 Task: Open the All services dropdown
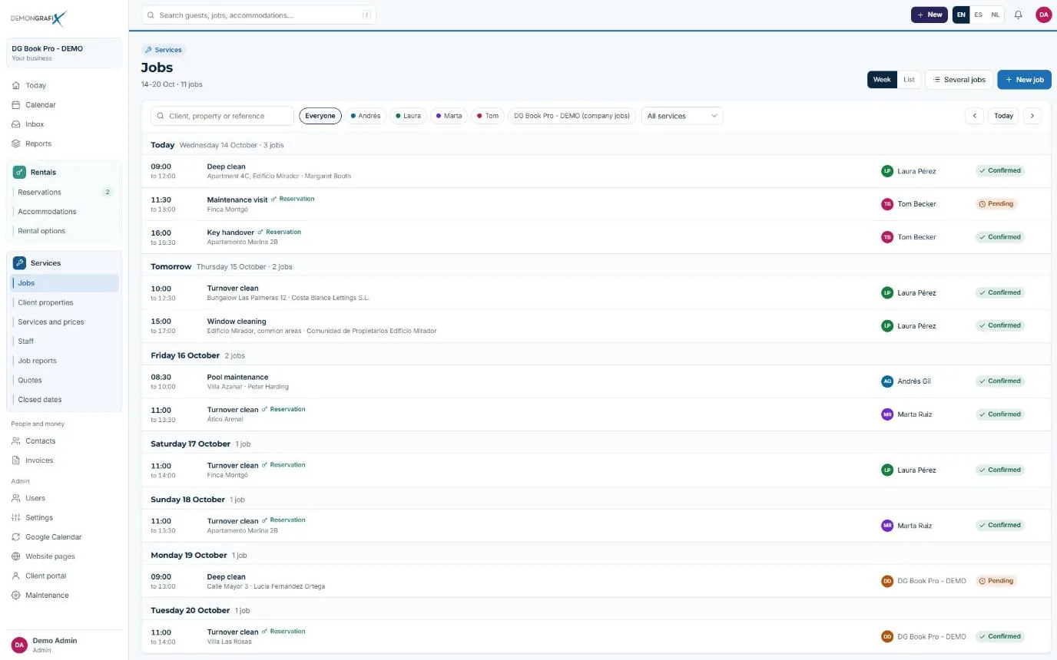pyautogui.click(x=682, y=116)
